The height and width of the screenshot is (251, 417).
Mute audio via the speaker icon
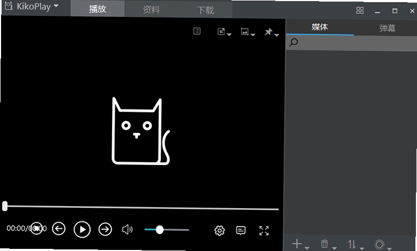pos(128,229)
